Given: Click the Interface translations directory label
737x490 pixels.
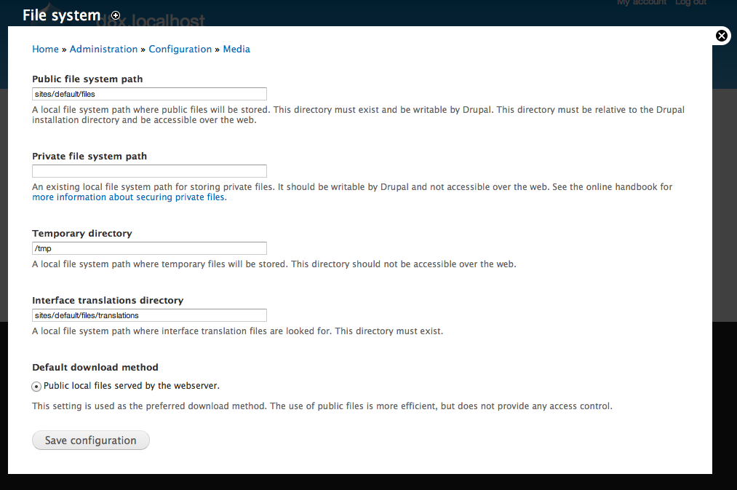Looking at the screenshot, I should 108,300.
